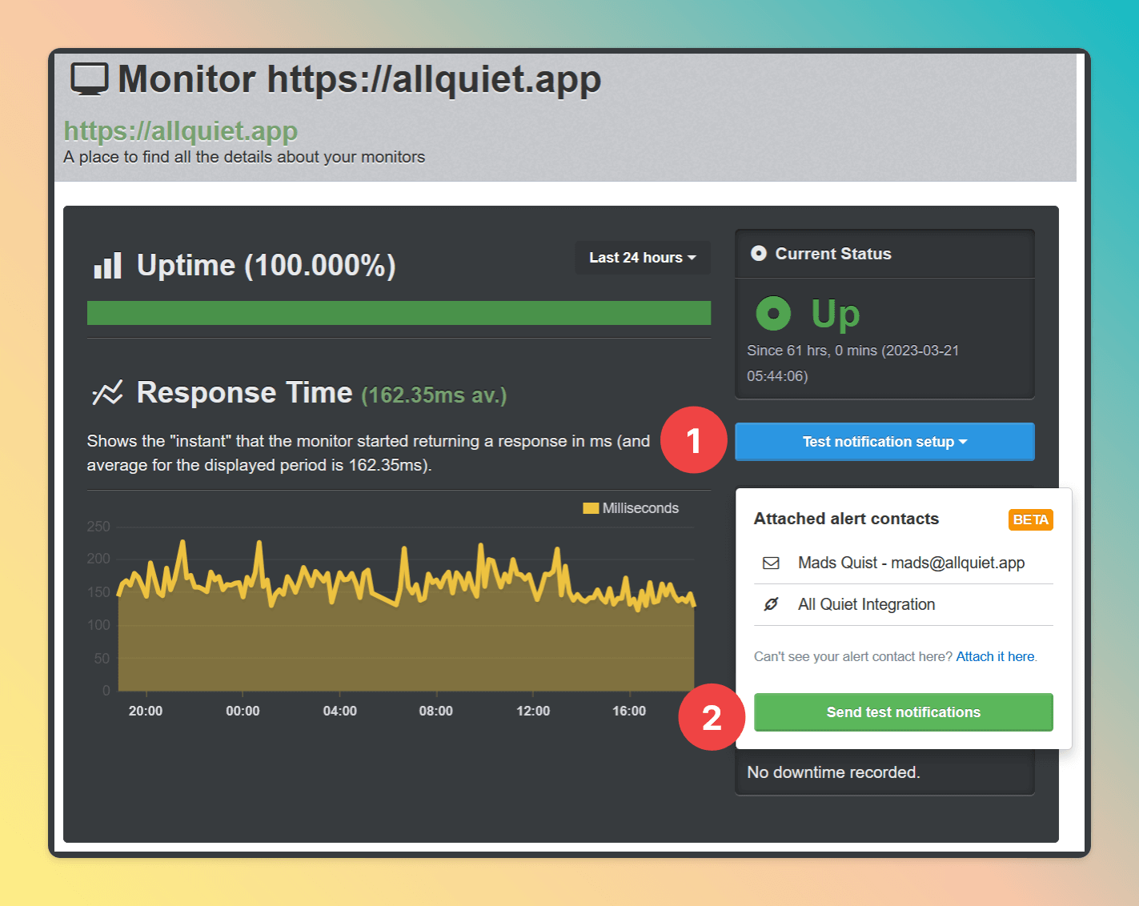Click the 162.35ms av. average text
Image resolution: width=1139 pixels, height=906 pixels.
(x=434, y=395)
